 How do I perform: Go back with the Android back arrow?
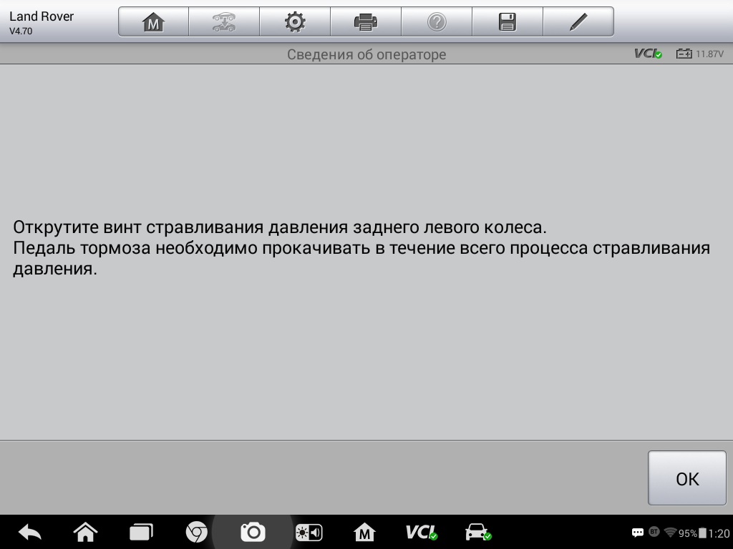click(29, 533)
